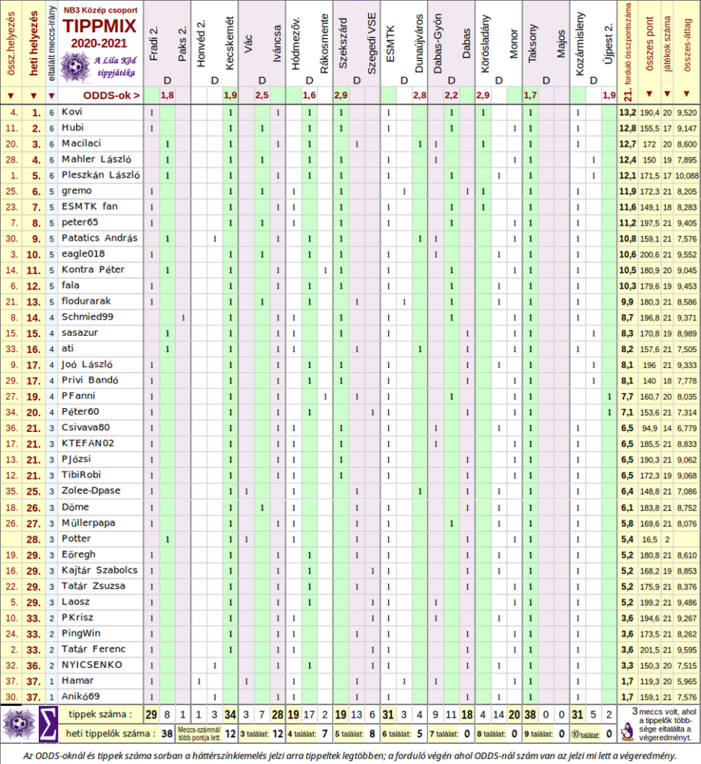
Task: Click the 3 találat count cell
Action: click(278, 733)
